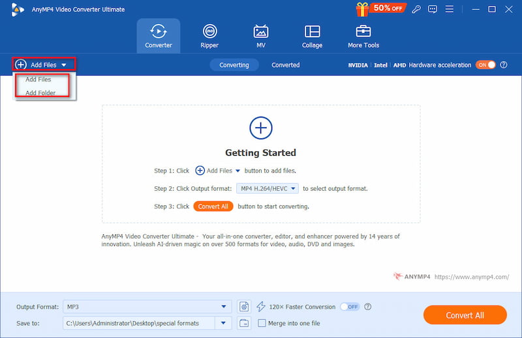This screenshot has height=338, width=522.
Task: Minimize the AnyMP4 window
Action: tap(476, 9)
